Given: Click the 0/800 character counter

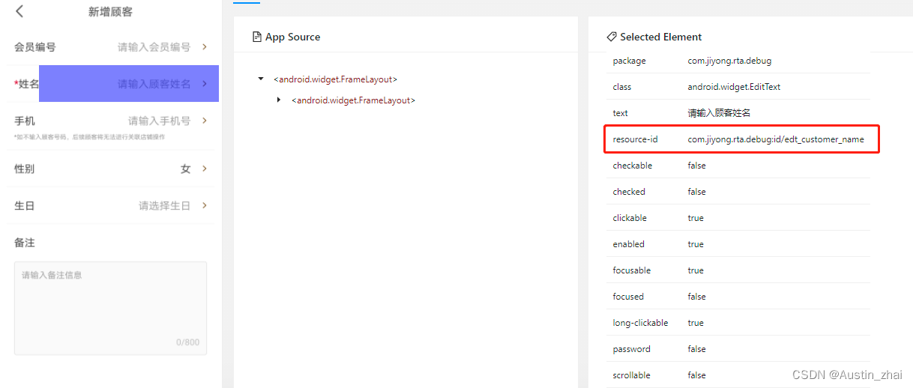Looking at the screenshot, I should pyautogui.click(x=188, y=342).
